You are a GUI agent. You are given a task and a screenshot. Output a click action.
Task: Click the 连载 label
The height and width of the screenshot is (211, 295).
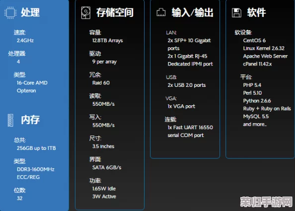pyautogui.click(x=171, y=120)
